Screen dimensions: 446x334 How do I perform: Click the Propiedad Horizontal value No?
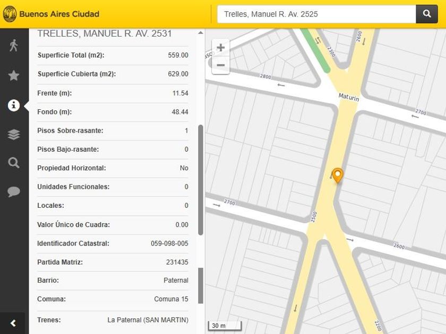coord(184,168)
